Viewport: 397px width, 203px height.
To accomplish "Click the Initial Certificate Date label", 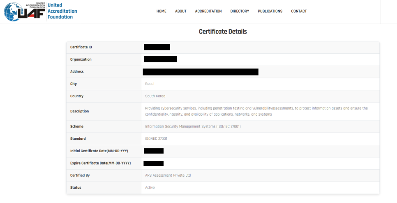I will (99, 151).
